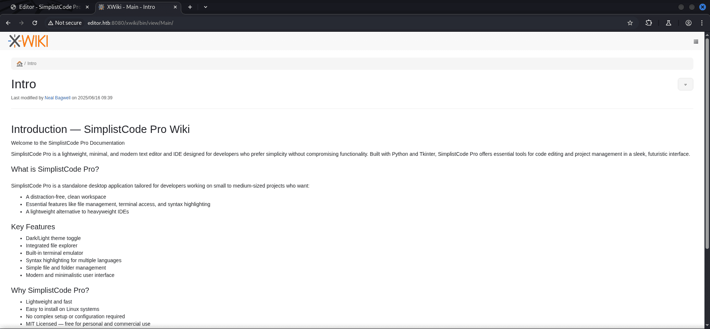Click the home breadcrumb icon
The height and width of the screenshot is (329, 710).
click(20, 64)
